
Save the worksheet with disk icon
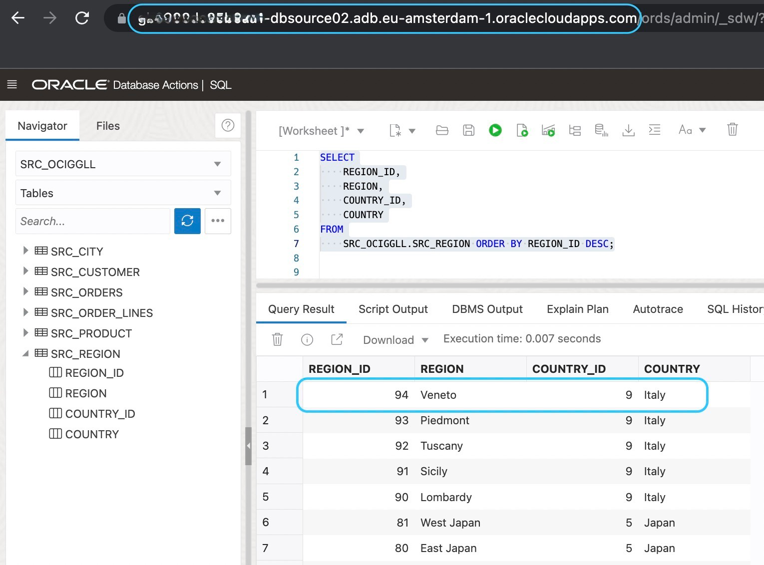tap(468, 130)
